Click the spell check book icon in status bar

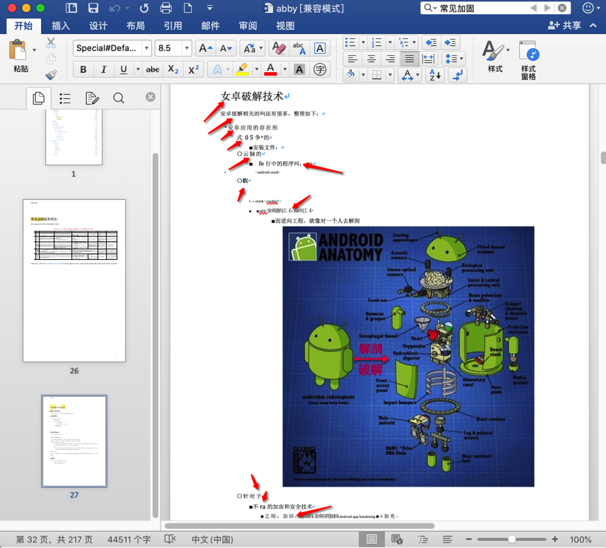point(170,539)
